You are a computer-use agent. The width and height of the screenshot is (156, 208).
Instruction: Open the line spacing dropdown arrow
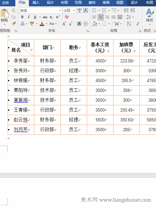pyautogui.click(x=133, y=17)
